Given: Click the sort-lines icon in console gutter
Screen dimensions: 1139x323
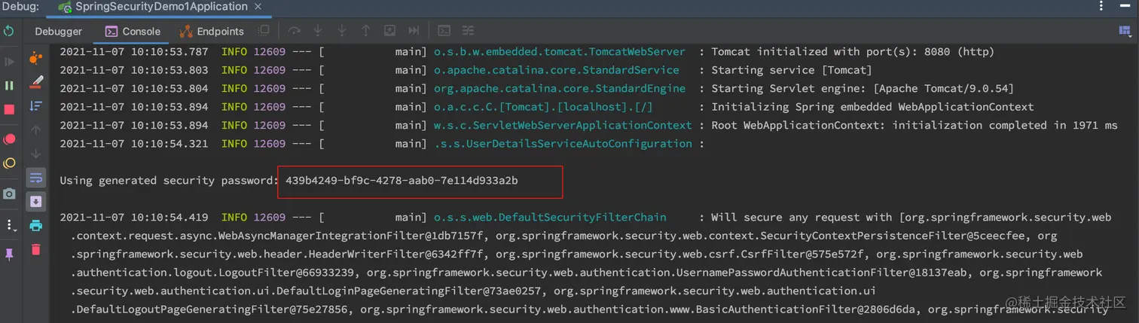Looking at the screenshot, I should 35,106.
